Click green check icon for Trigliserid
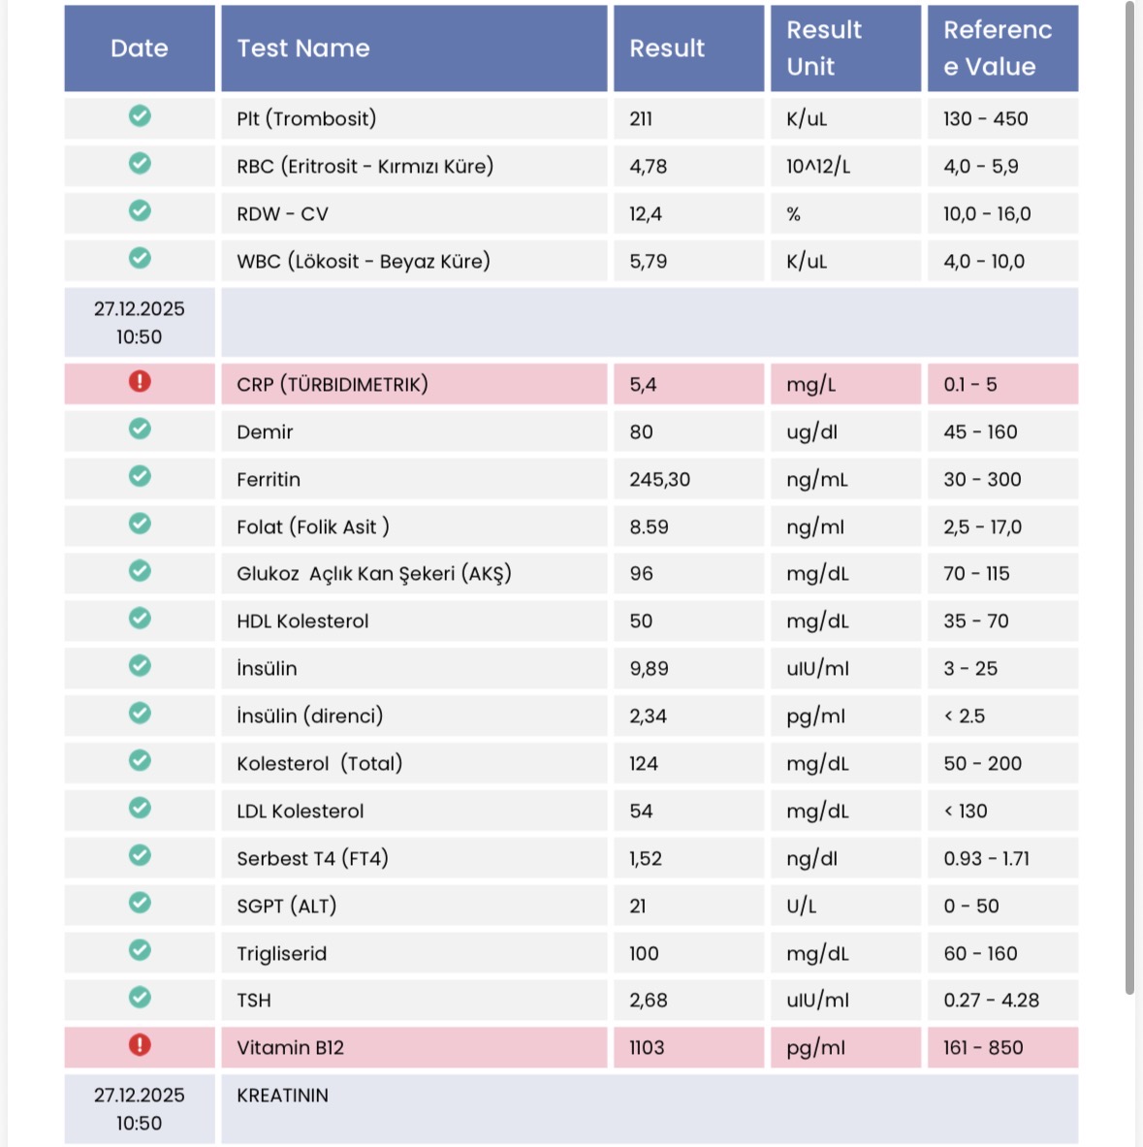Viewport: 1143px width, 1147px height. [x=140, y=950]
